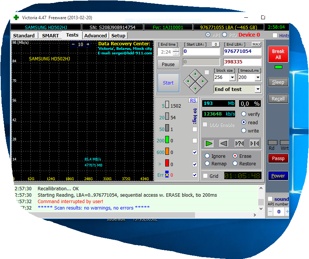
Task: Click the red over-600ms block color swatch
Action: tap(167, 164)
